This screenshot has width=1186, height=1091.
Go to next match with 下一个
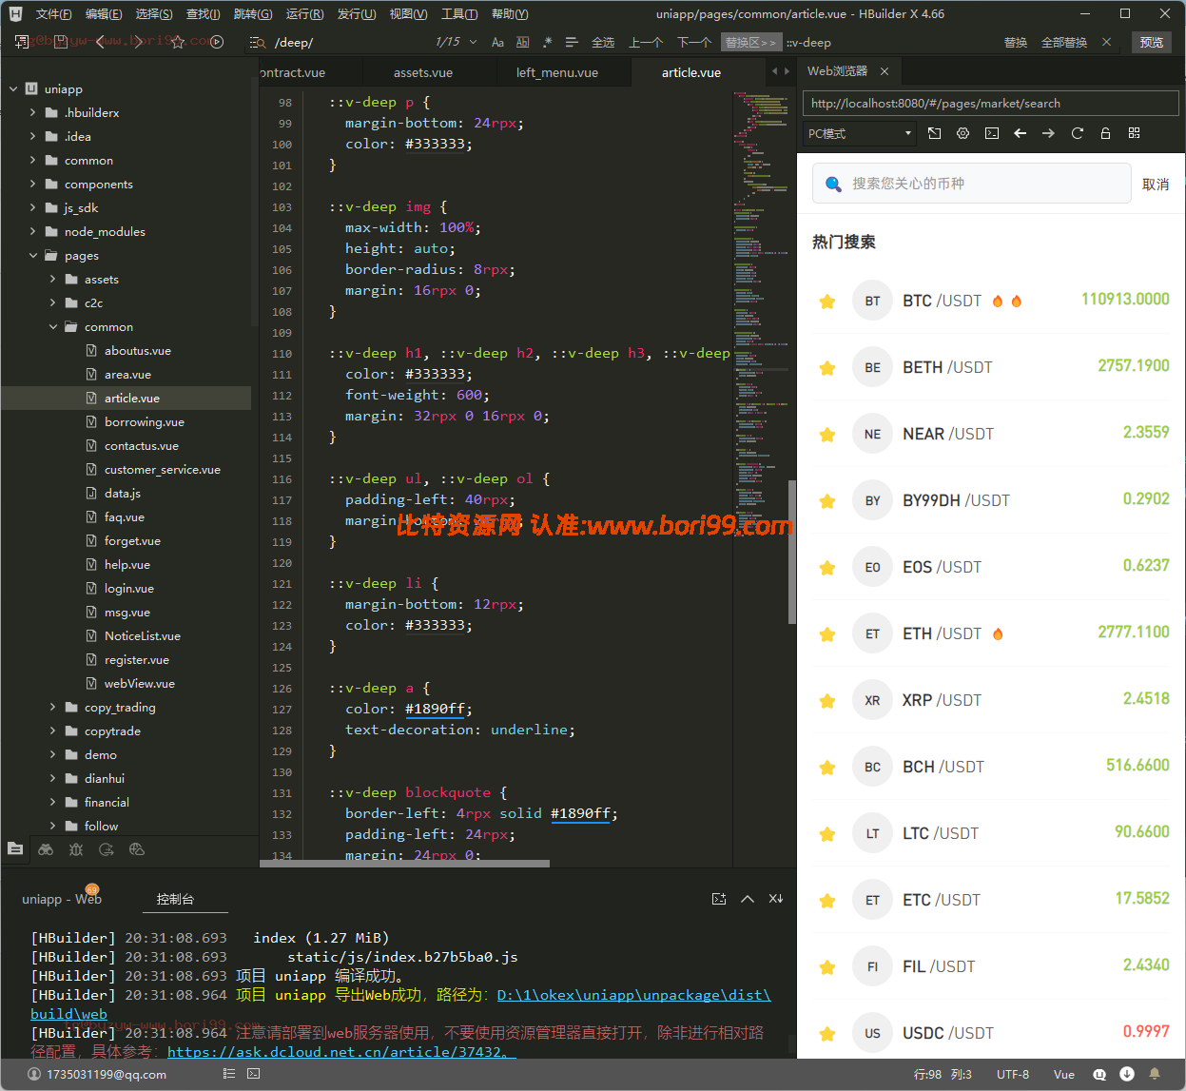[x=694, y=42]
